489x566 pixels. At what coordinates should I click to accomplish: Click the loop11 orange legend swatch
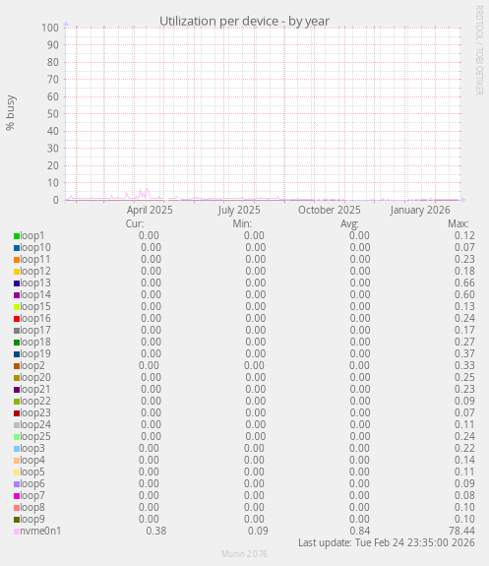(x=17, y=260)
